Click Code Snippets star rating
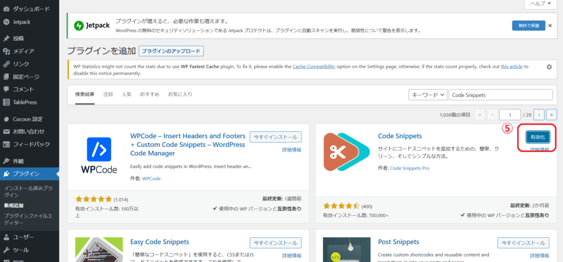 click(x=341, y=206)
